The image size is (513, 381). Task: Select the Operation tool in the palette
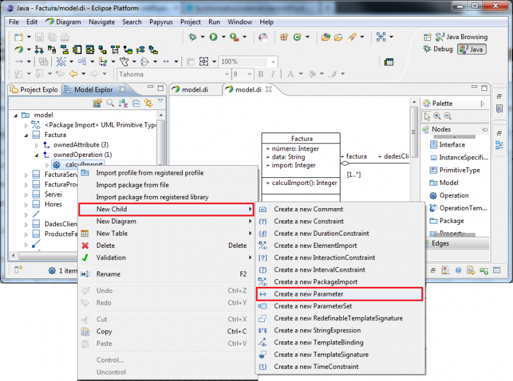[453, 195]
